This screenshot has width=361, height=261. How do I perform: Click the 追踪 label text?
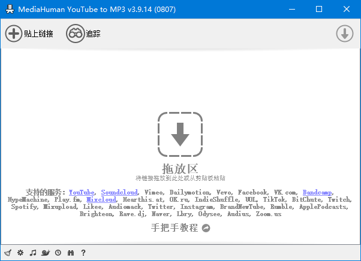[x=93, y=34]
